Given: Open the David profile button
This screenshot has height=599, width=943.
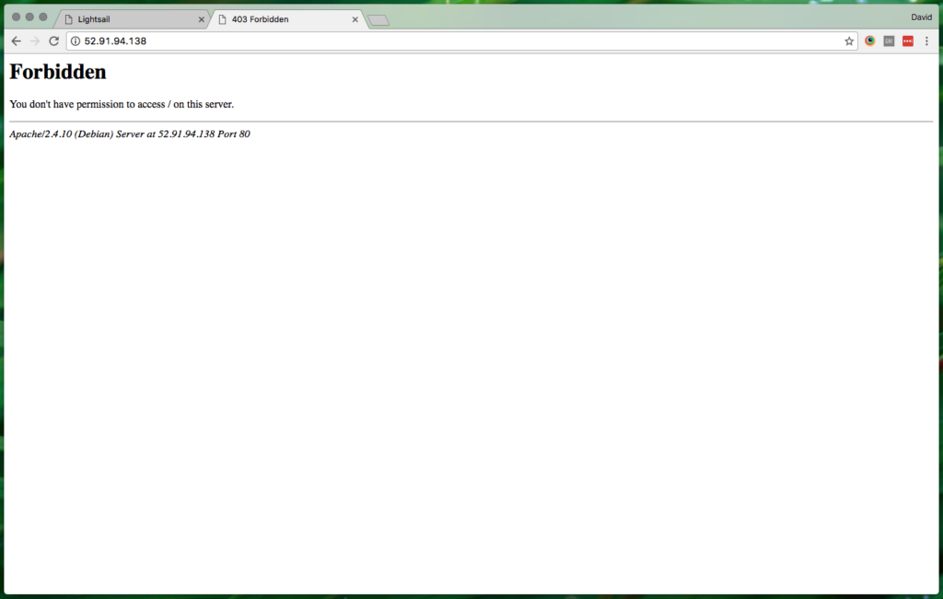Looking at the screenshot, I should tap(921, 17).
